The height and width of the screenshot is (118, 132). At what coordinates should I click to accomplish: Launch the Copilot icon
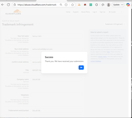click(128, 5)
